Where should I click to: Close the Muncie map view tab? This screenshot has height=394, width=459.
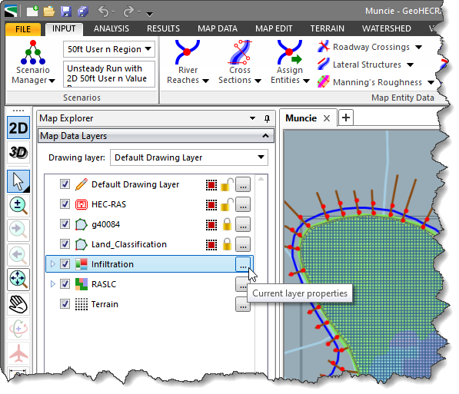(327, 118)
